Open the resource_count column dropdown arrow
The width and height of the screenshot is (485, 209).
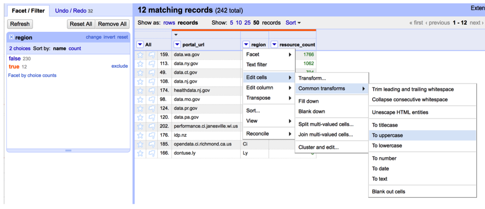274,45
